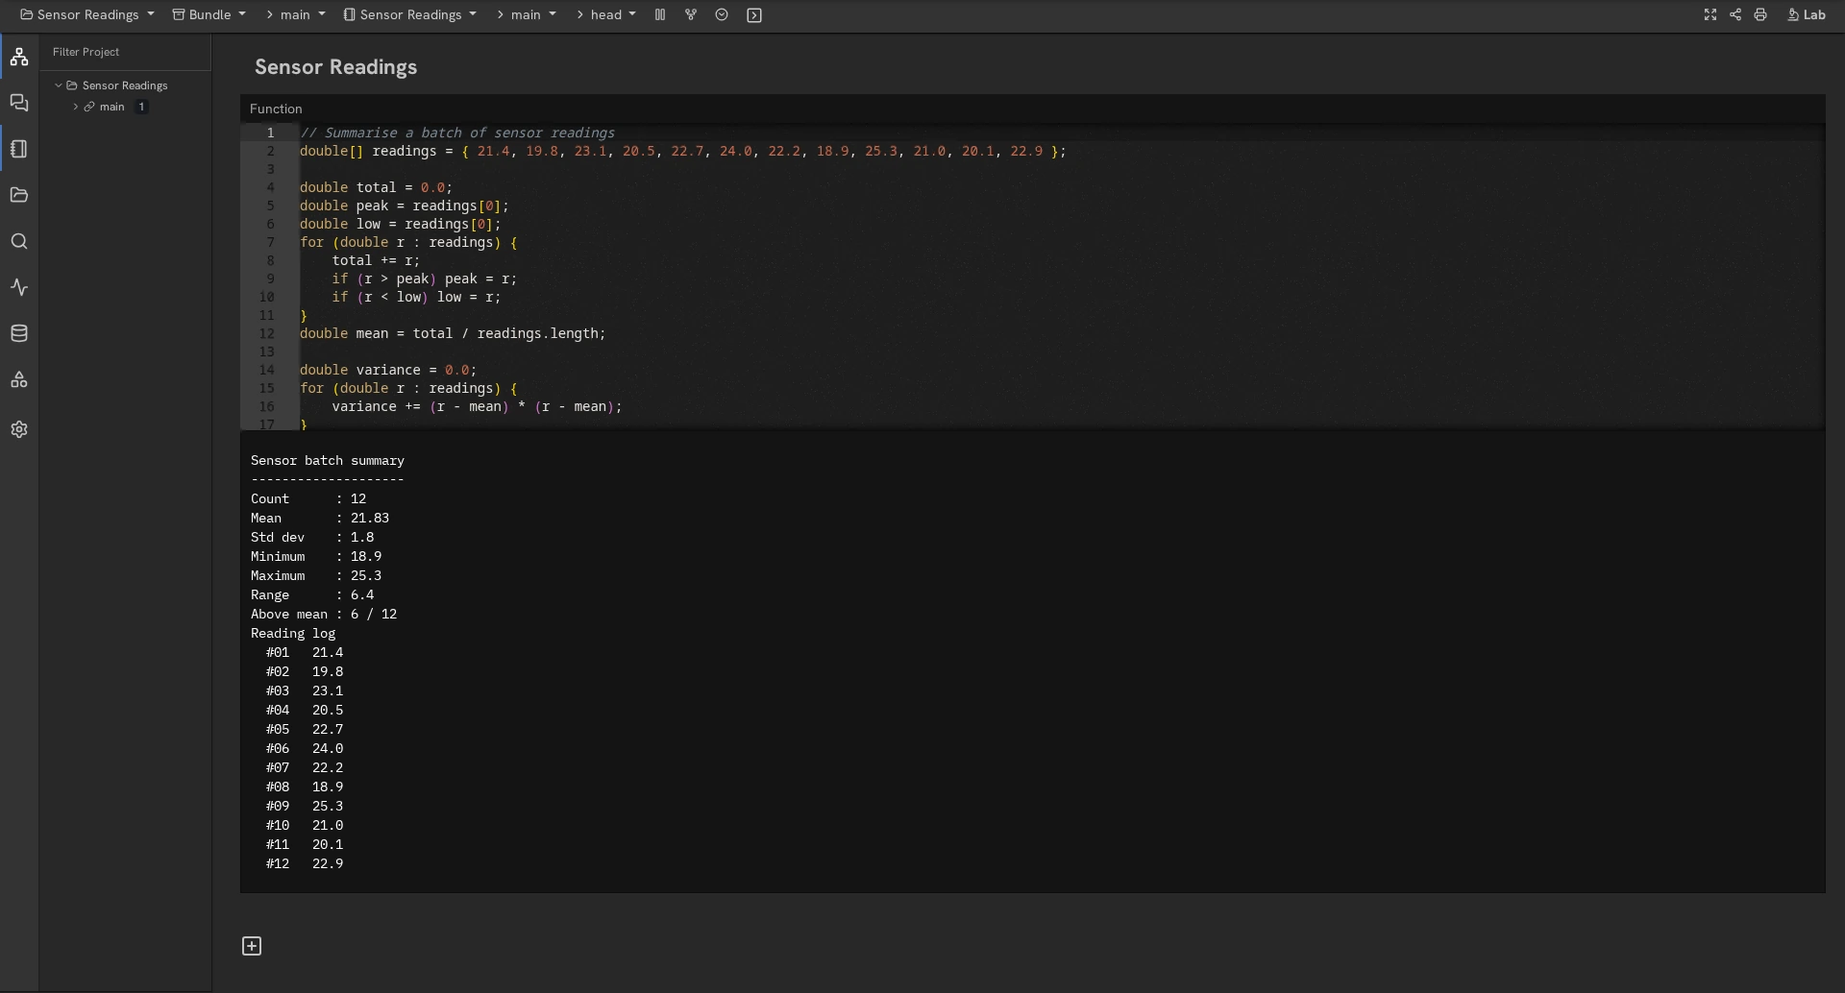Click the Sensor Readings page title
Image resolution: width=1845 pixels, height=993 pixels.
pyautogui.click(x=335, y=67)
